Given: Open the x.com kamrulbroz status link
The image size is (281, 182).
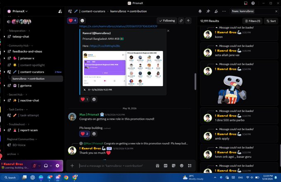Looking at the screenshot, I should pyautogui.click(x=118, y=26).
